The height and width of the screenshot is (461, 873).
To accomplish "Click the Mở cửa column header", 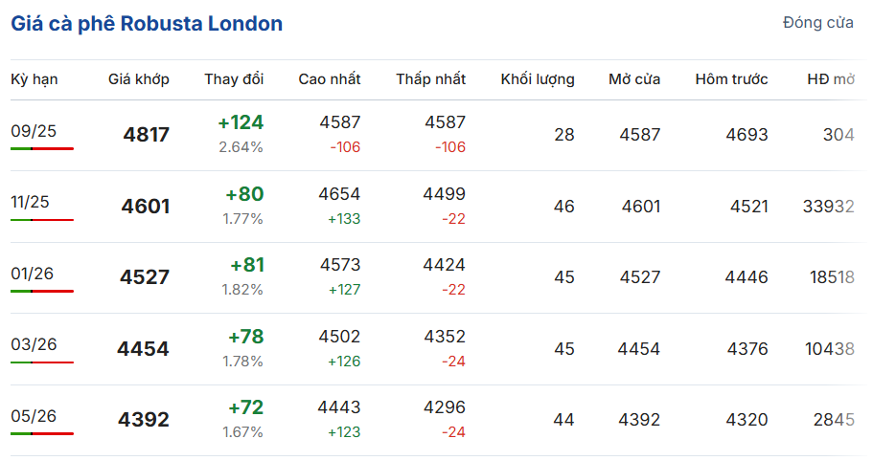I will (x=634, y=79).
